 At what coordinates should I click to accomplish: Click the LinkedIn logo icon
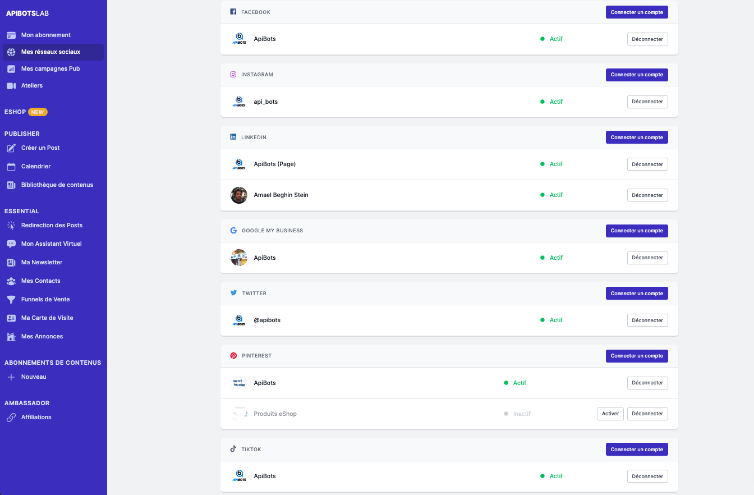click(233, 137)
